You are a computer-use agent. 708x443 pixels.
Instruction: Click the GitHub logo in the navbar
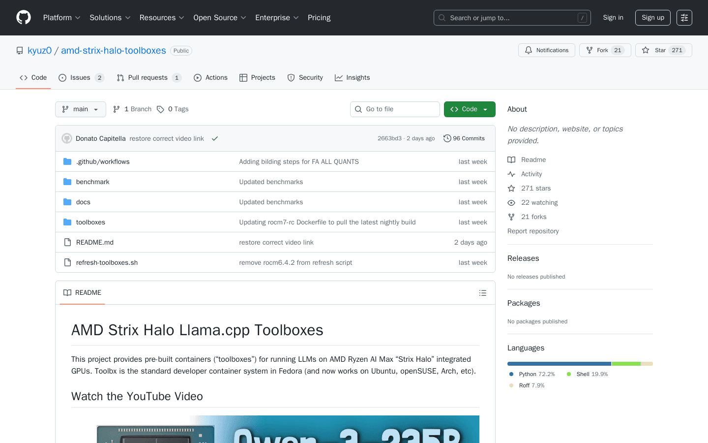[23, 17]
